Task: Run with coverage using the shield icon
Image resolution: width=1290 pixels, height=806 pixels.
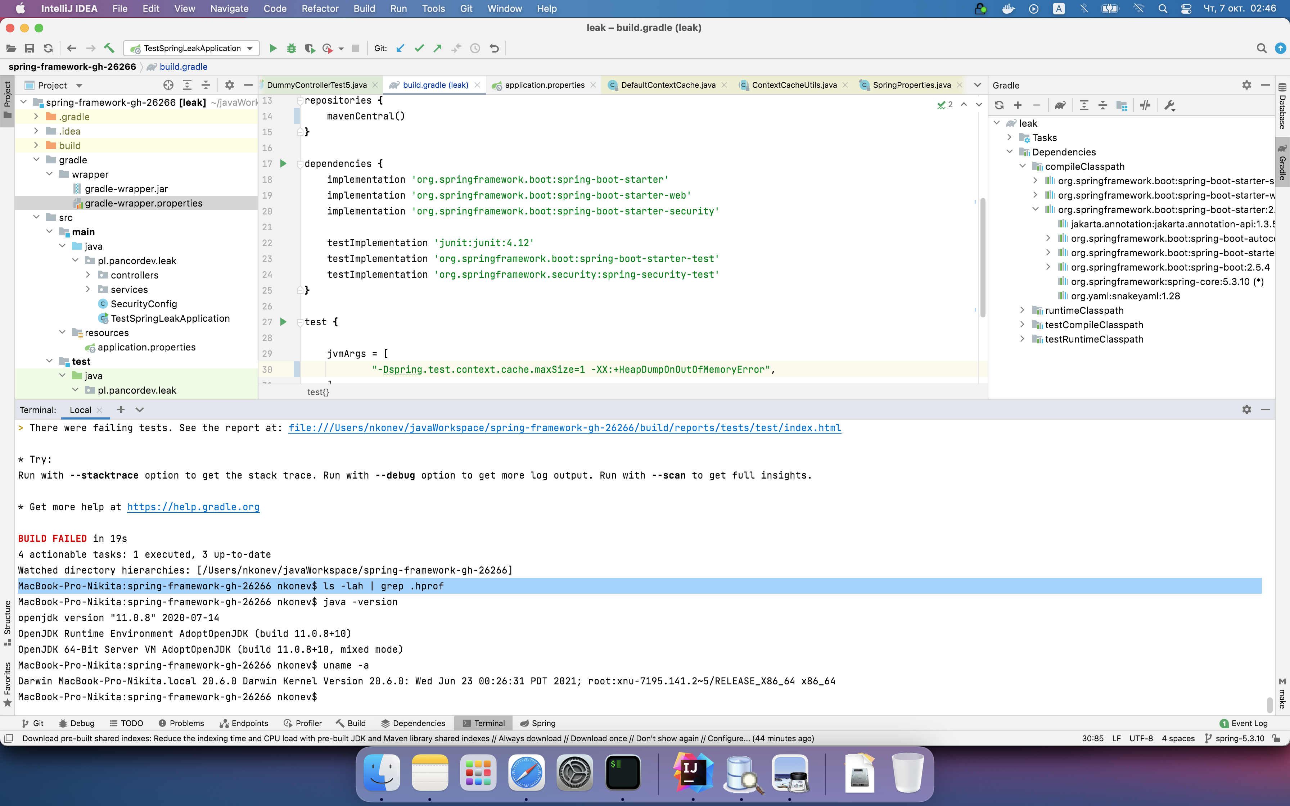Action: (x=310, y=49)
